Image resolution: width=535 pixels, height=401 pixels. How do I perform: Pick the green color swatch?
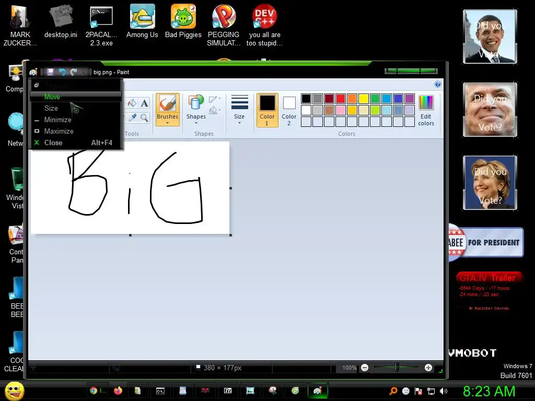point(375,99)
